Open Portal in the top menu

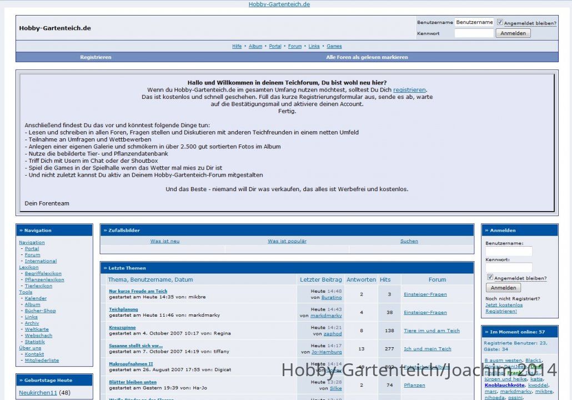click(275, 46)
